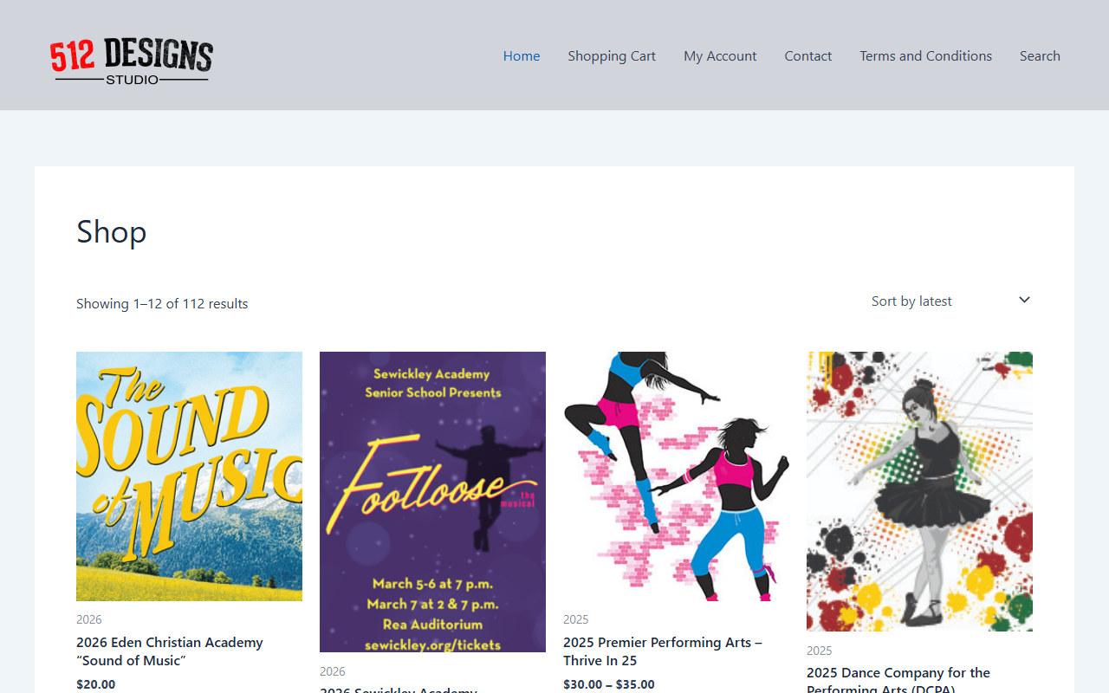Open My Account in navigation
This screenshot has height=693, width=1109.
coord(720,55)
